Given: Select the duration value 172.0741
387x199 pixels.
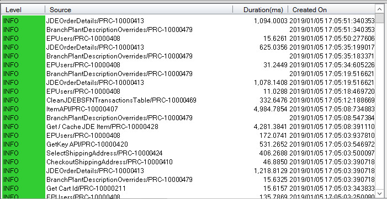Looking at the screenshot, I should [273, 136].
